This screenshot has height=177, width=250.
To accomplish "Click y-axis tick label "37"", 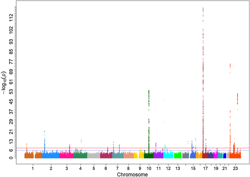I will pyautogui.click(x=11, y=112).
